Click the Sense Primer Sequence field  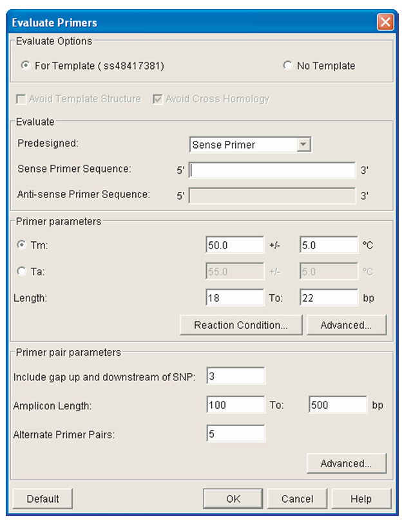click(273, 170)
